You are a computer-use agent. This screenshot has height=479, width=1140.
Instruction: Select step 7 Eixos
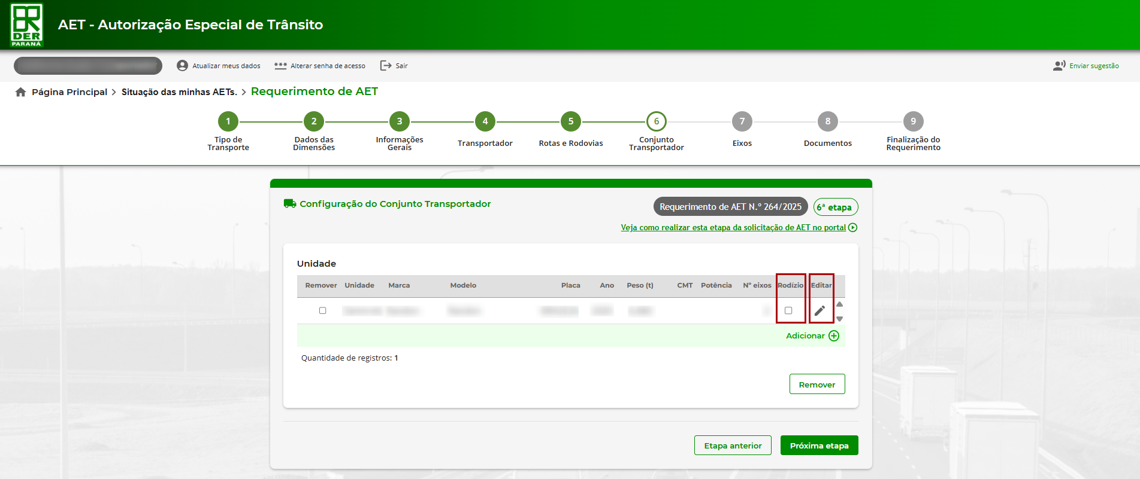coord(742,121)
